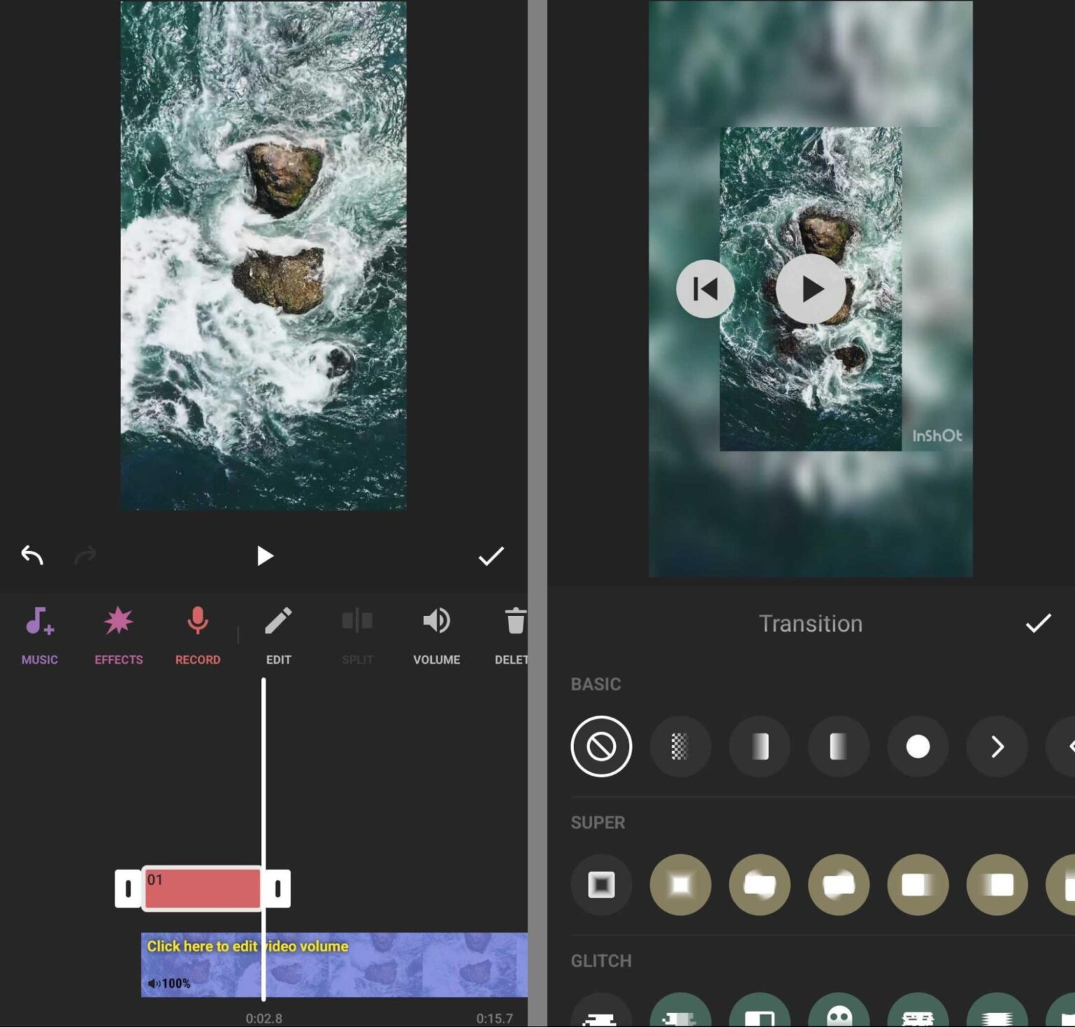
Task: Skip back to video start in preview
Action: coord(705,288)
